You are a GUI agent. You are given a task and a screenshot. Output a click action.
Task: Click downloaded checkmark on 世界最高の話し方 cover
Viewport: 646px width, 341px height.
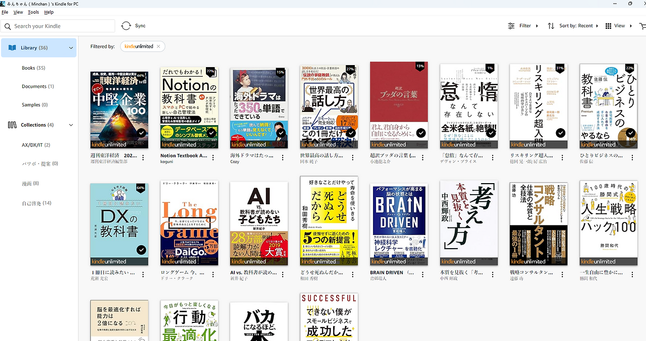pyautogui.click(x=351, y=133)
